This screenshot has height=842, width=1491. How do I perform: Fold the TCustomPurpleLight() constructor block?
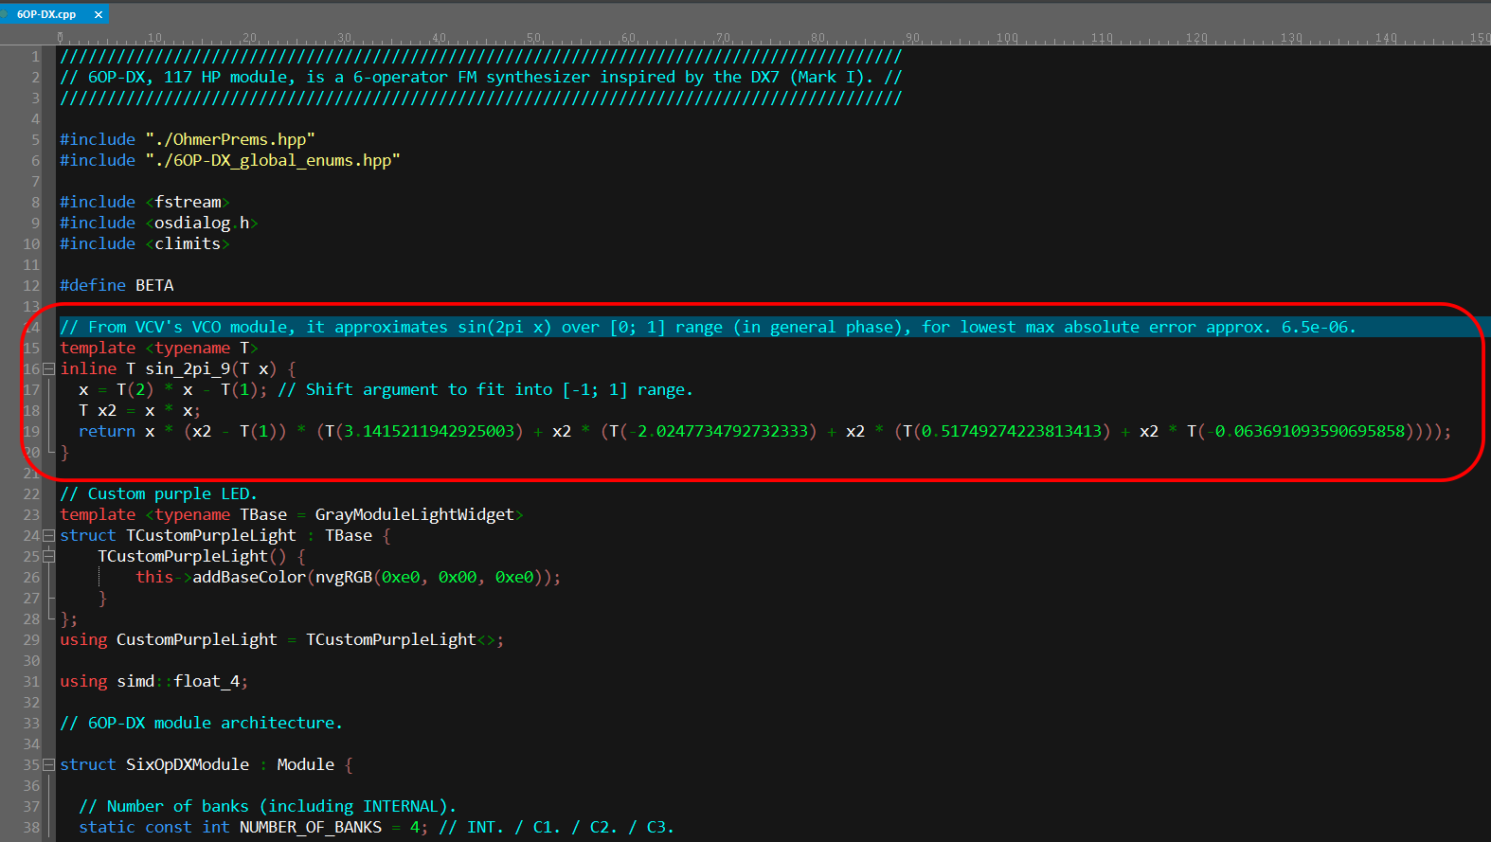point(48,557)
